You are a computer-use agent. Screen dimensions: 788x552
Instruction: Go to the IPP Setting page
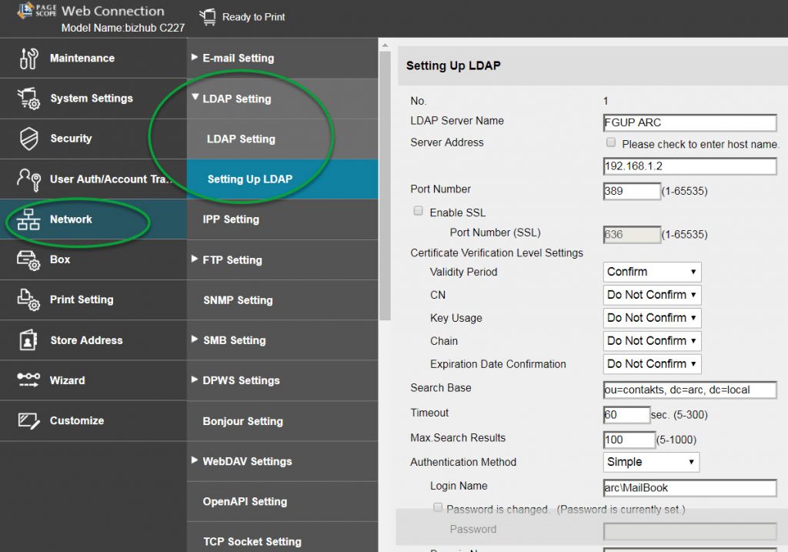point(231,219)
